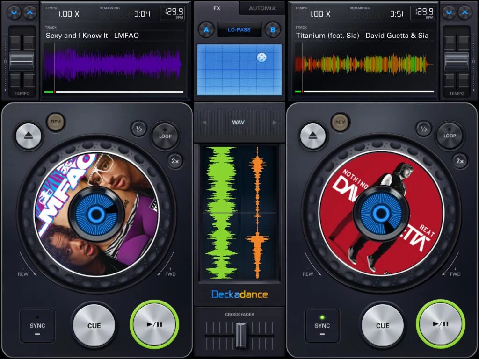Click the left deck progress bar
Image resolution: width=479 pixels, height=359 pixels.
tap(114, 92)
